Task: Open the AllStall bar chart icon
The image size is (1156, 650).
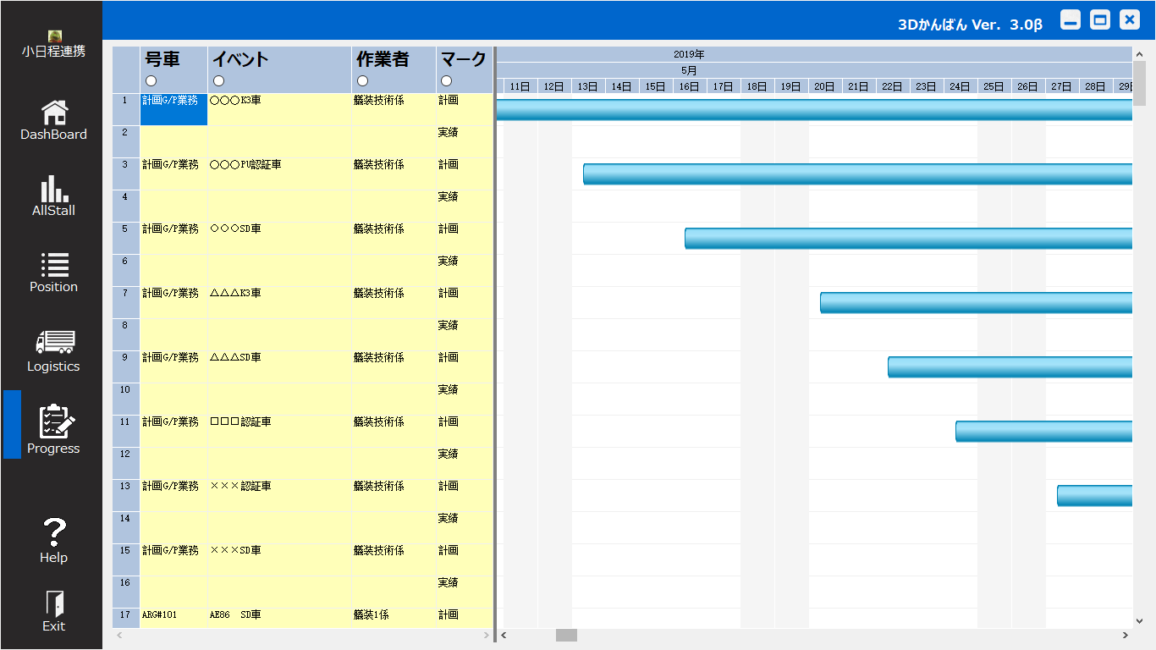Action: point(54,189)
